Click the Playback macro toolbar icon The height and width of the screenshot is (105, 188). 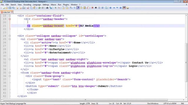(99, 8)
